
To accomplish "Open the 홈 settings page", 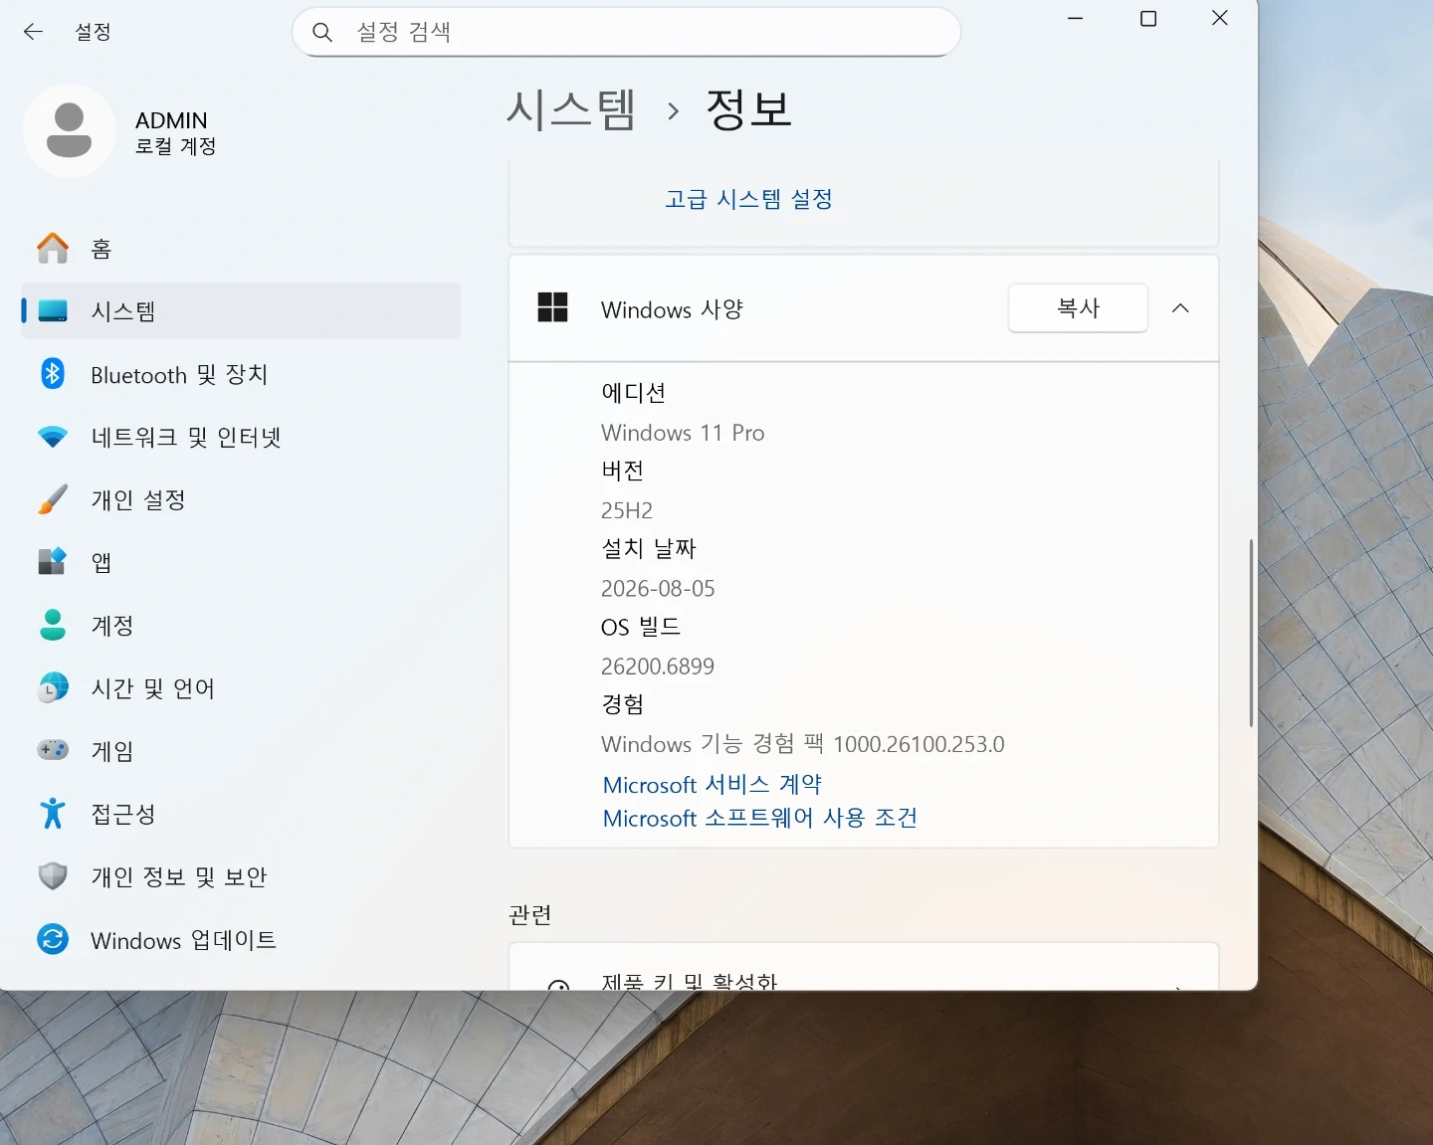I will click(x=241, y=249).
